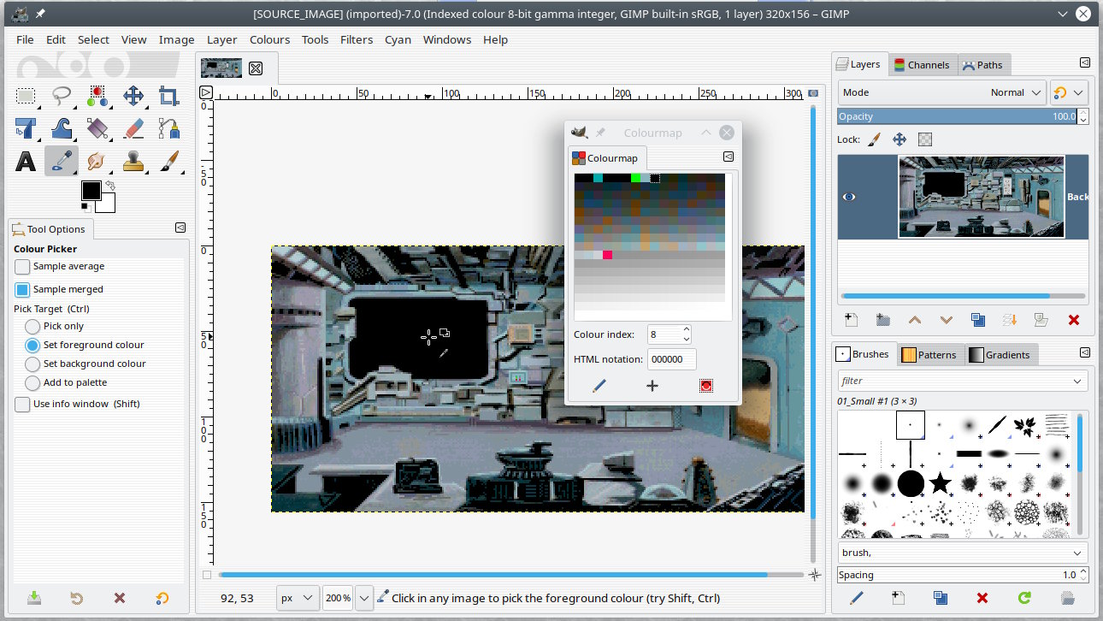Toggle lock pixels brush icon
The width and height of the screenshot is (1103, 621).
pos(874,139)
